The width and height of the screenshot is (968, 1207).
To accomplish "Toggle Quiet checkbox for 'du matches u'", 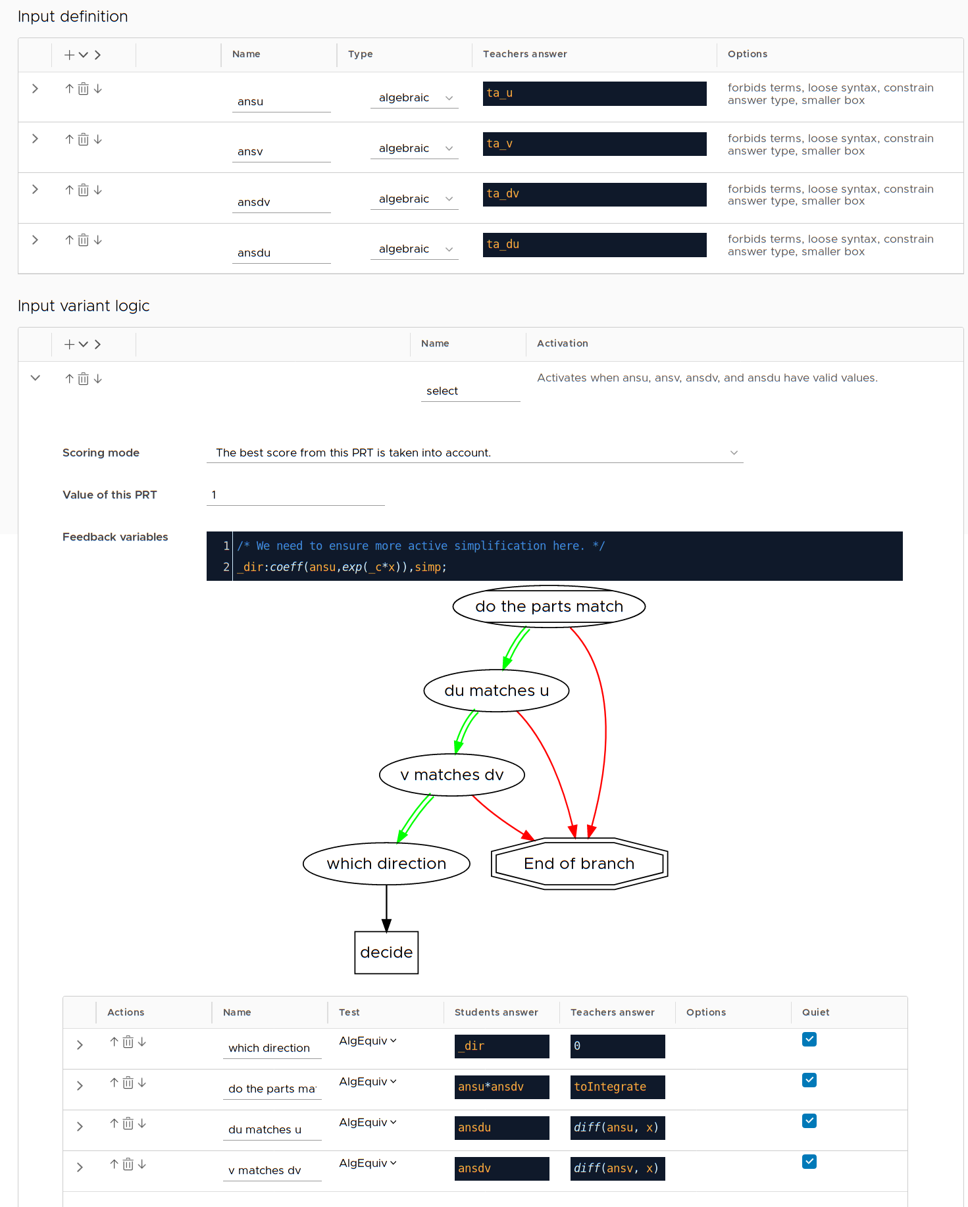I will pos(809,1121).
